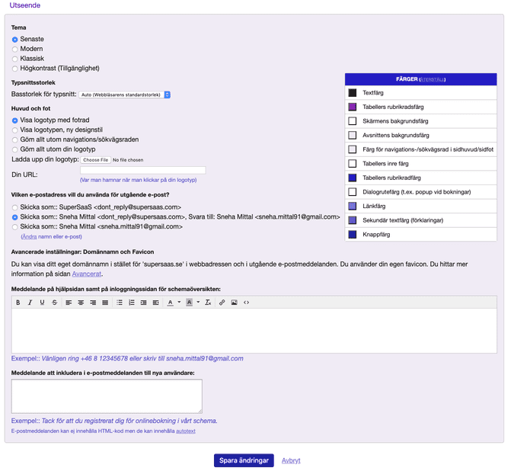
Task: Open text color dropdown arrow
Action: click(179, 303)
